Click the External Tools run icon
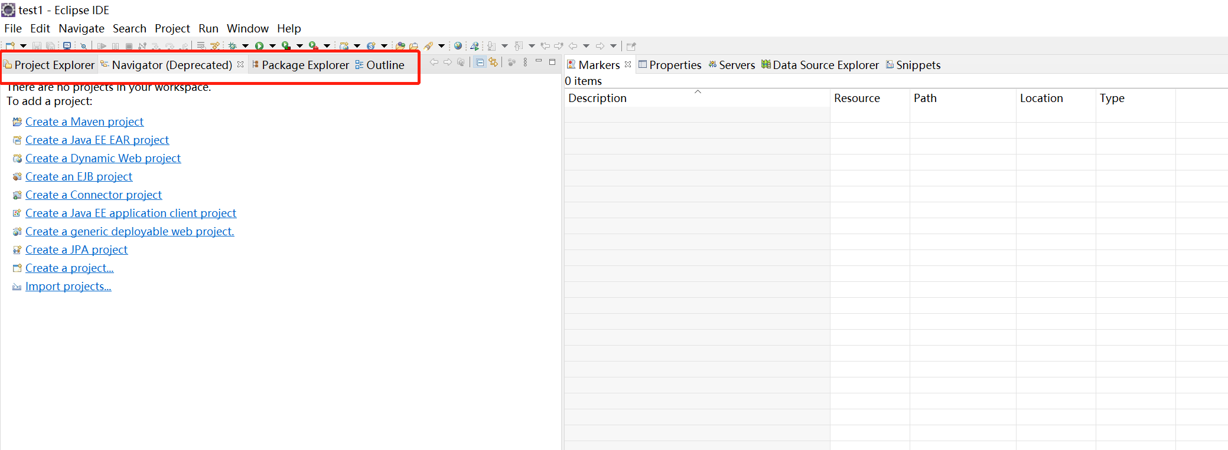Screen dimensions: 1228x450 point(313,45)
